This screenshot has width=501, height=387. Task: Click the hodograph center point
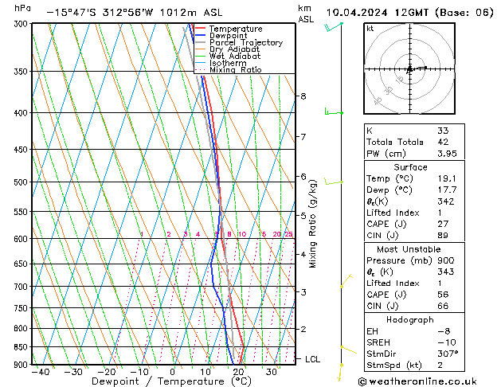click(x=409, y=69)
